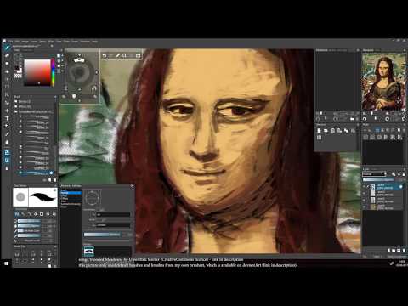Open the File menu
This screenshot has height=306, width=408.
click(11, 42)
